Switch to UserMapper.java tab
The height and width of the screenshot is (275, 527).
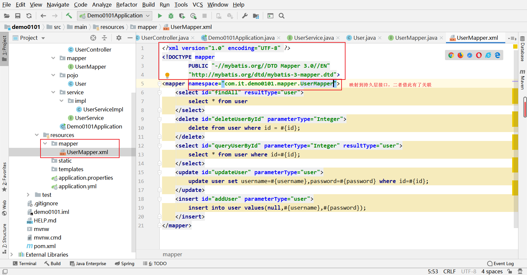[x=416, y=38]
